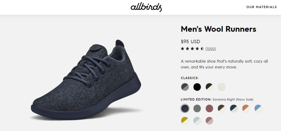Select the olive and cream swatch

pos(222,108)
